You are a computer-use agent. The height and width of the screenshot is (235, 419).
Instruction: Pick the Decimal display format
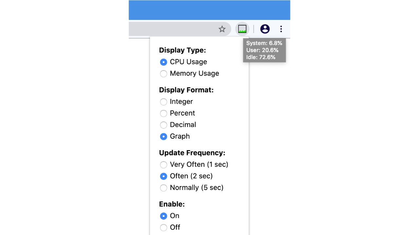pos(163,125)
